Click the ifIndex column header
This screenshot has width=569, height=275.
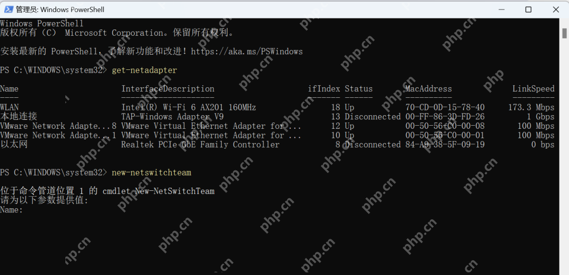pyautogui.click(x=324, y=89)
